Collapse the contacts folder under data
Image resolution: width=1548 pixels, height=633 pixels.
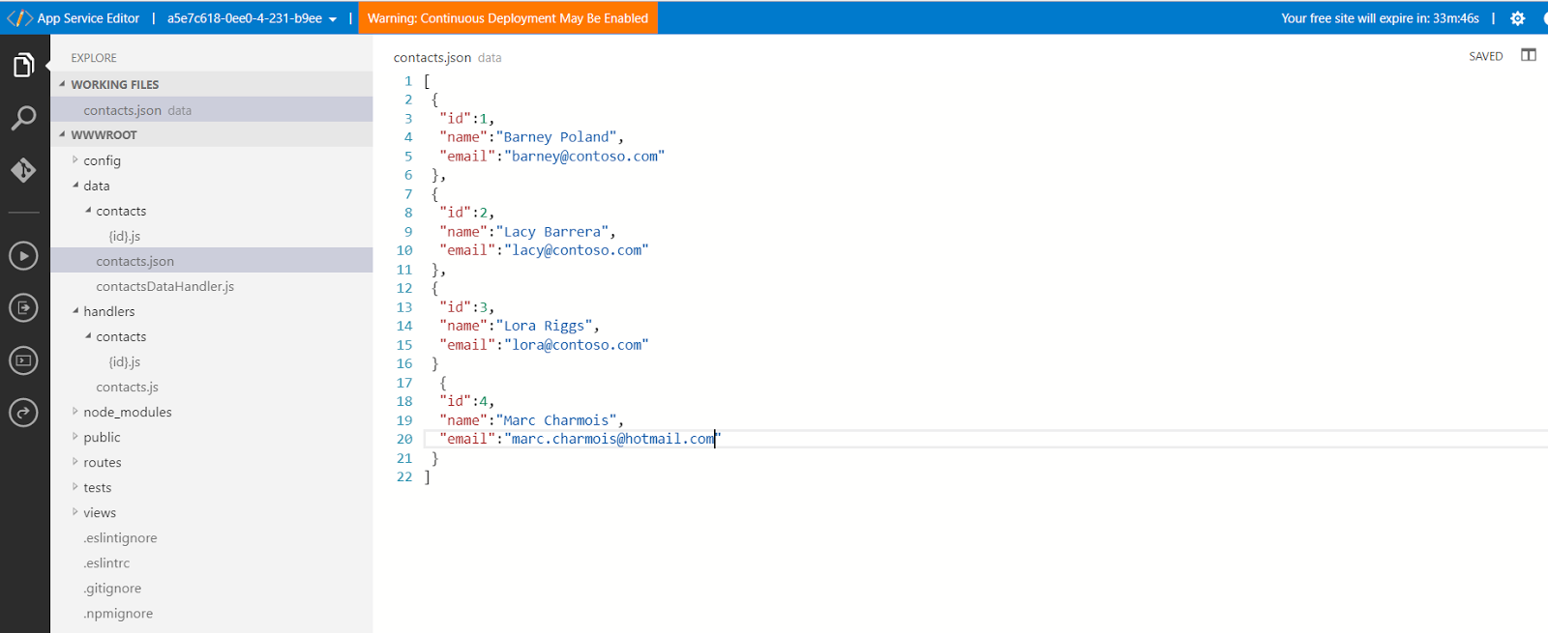88,211
